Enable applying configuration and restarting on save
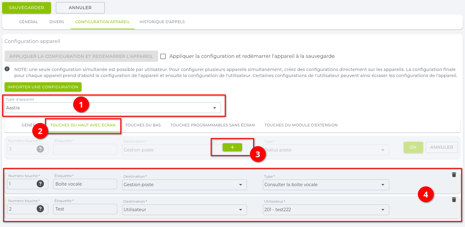The width and height of the screenshot is (465, 227). pos(163,56)
